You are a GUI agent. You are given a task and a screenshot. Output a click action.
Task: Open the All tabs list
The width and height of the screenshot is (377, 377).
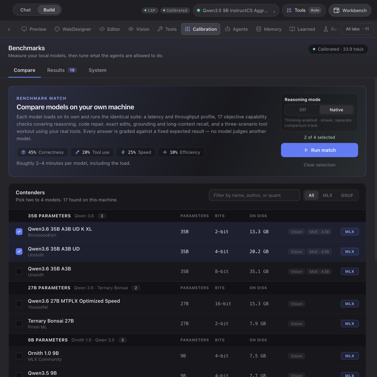click(x=357, y=29)
